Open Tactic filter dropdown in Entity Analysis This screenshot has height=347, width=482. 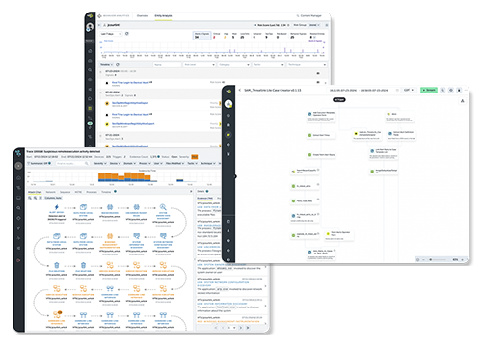click(x=269, y=65)
